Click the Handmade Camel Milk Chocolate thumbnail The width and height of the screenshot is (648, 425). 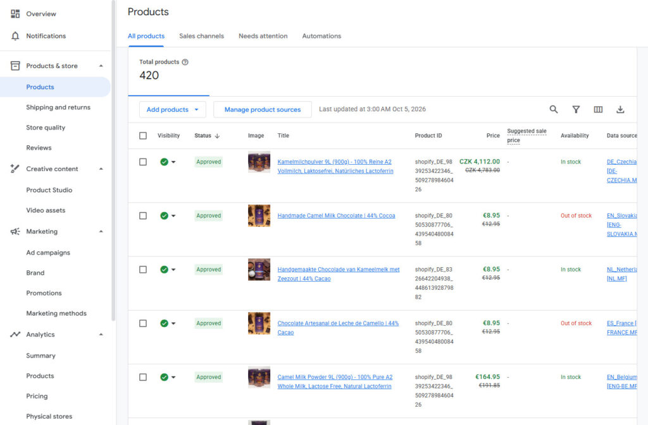[x=259, y=215]
